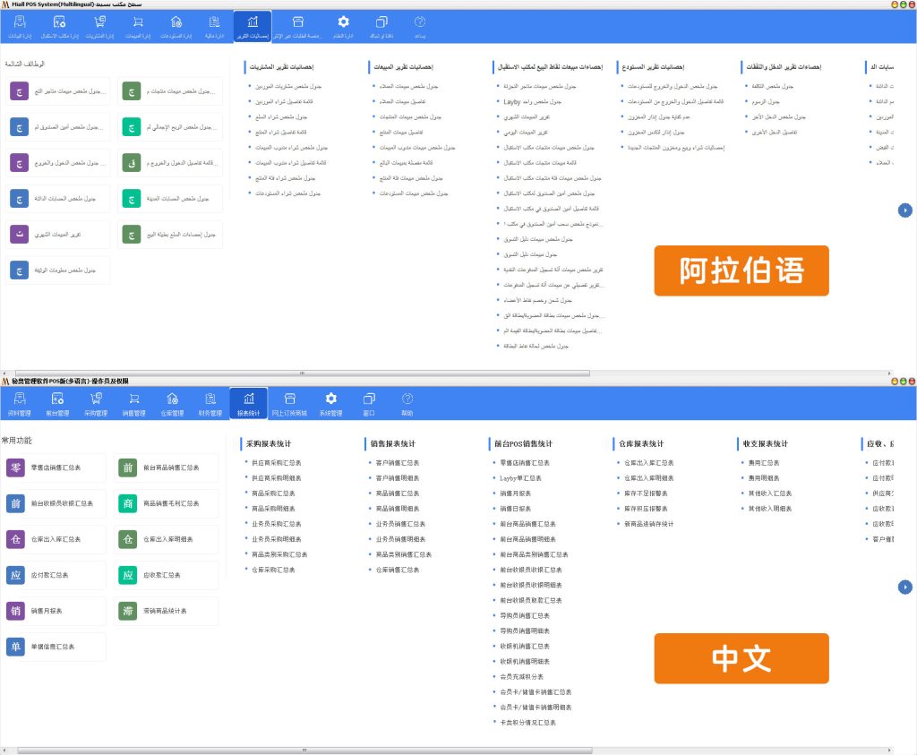This screenshot has width=917, height=755.
Task: Open the 窗口 windows icon
Action: point(369,404)
